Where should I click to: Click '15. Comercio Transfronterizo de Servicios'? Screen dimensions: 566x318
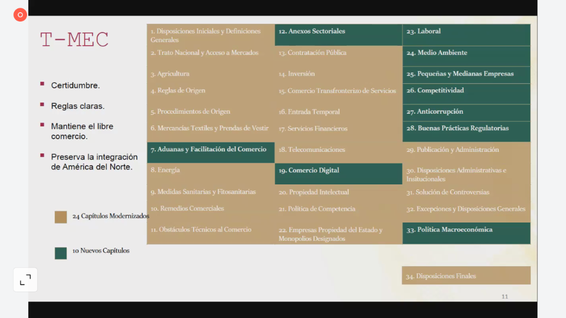[x=339, y=94]
